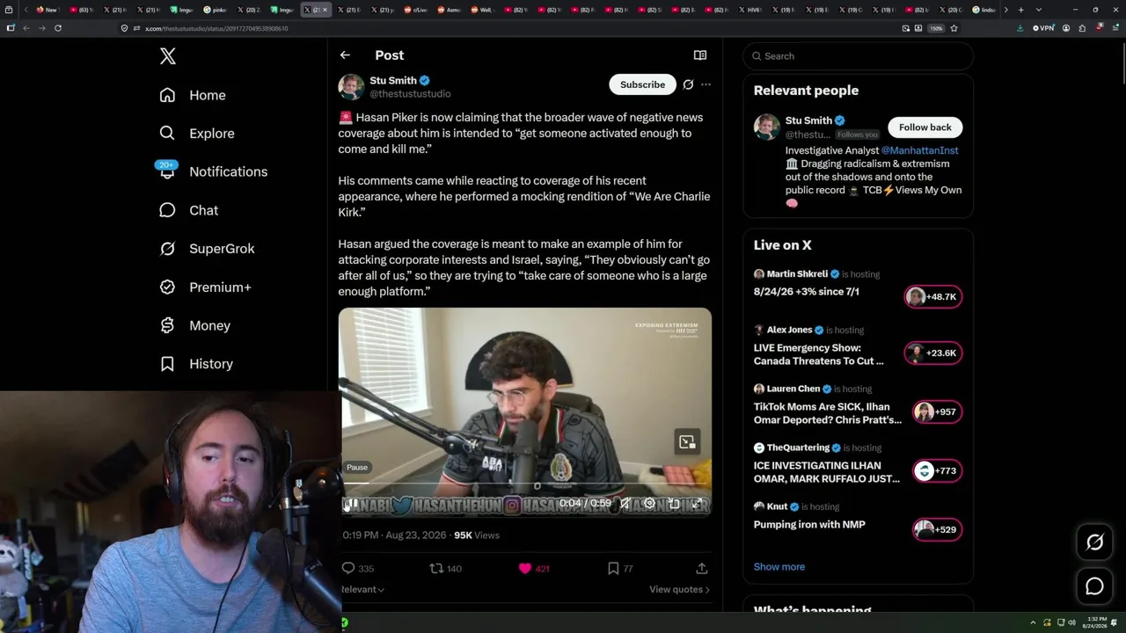Show more live broadcasts

click(779, 567)
